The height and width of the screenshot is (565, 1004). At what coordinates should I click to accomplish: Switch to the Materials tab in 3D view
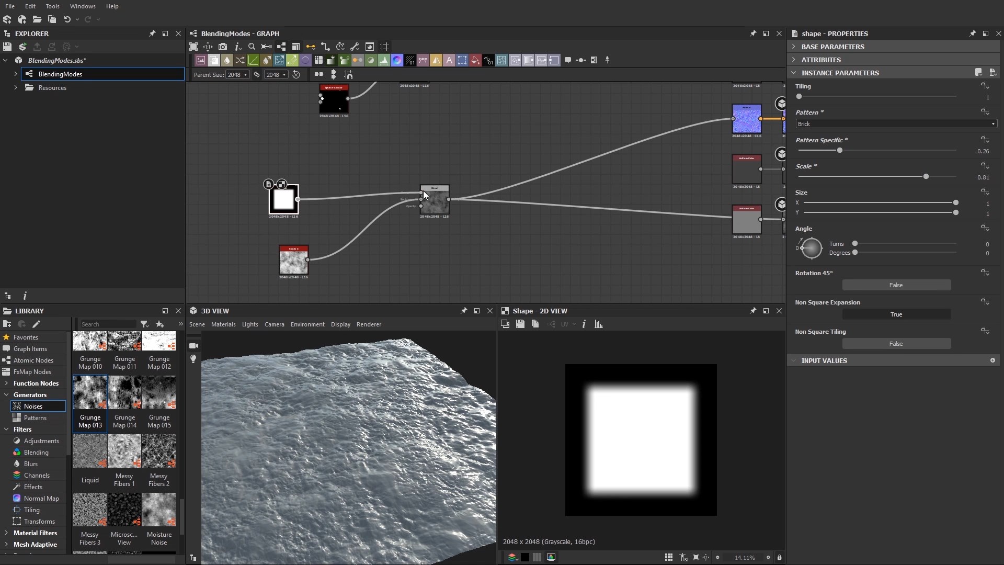[x=223, y=324]
